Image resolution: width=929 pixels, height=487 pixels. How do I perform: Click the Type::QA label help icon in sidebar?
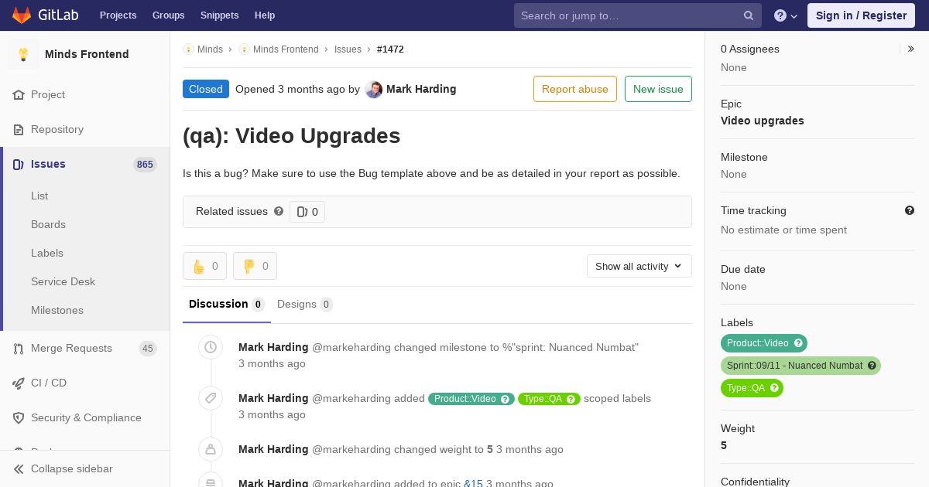click(774, 388)
